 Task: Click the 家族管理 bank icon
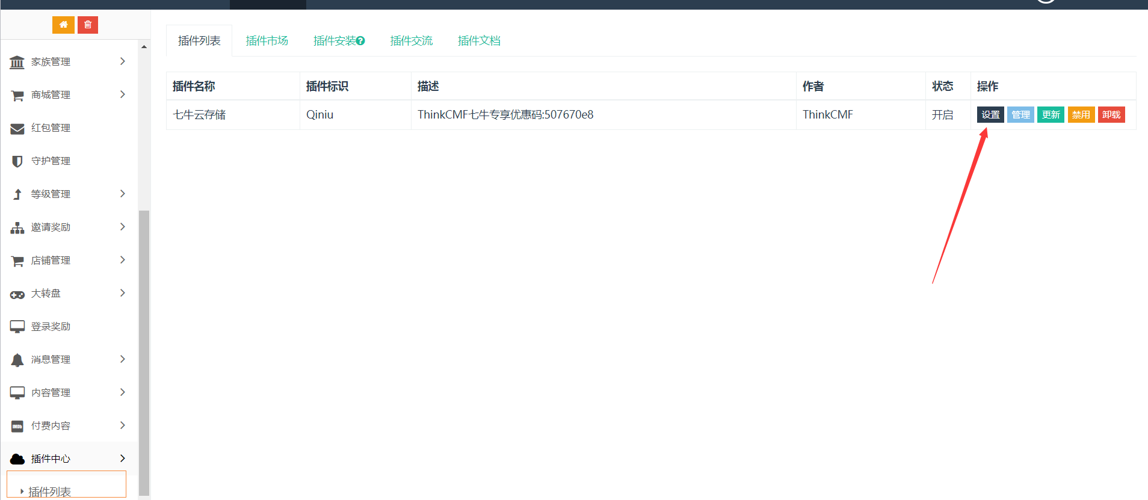click(x=17, y=62)
